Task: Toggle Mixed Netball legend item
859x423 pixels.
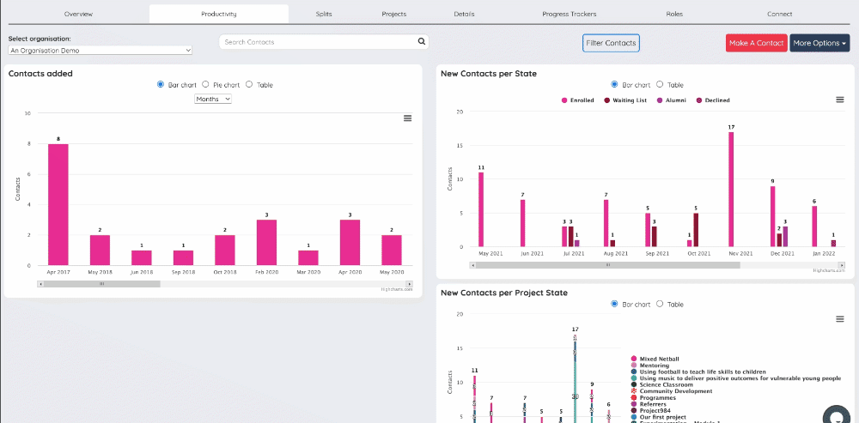Action: 655,359
